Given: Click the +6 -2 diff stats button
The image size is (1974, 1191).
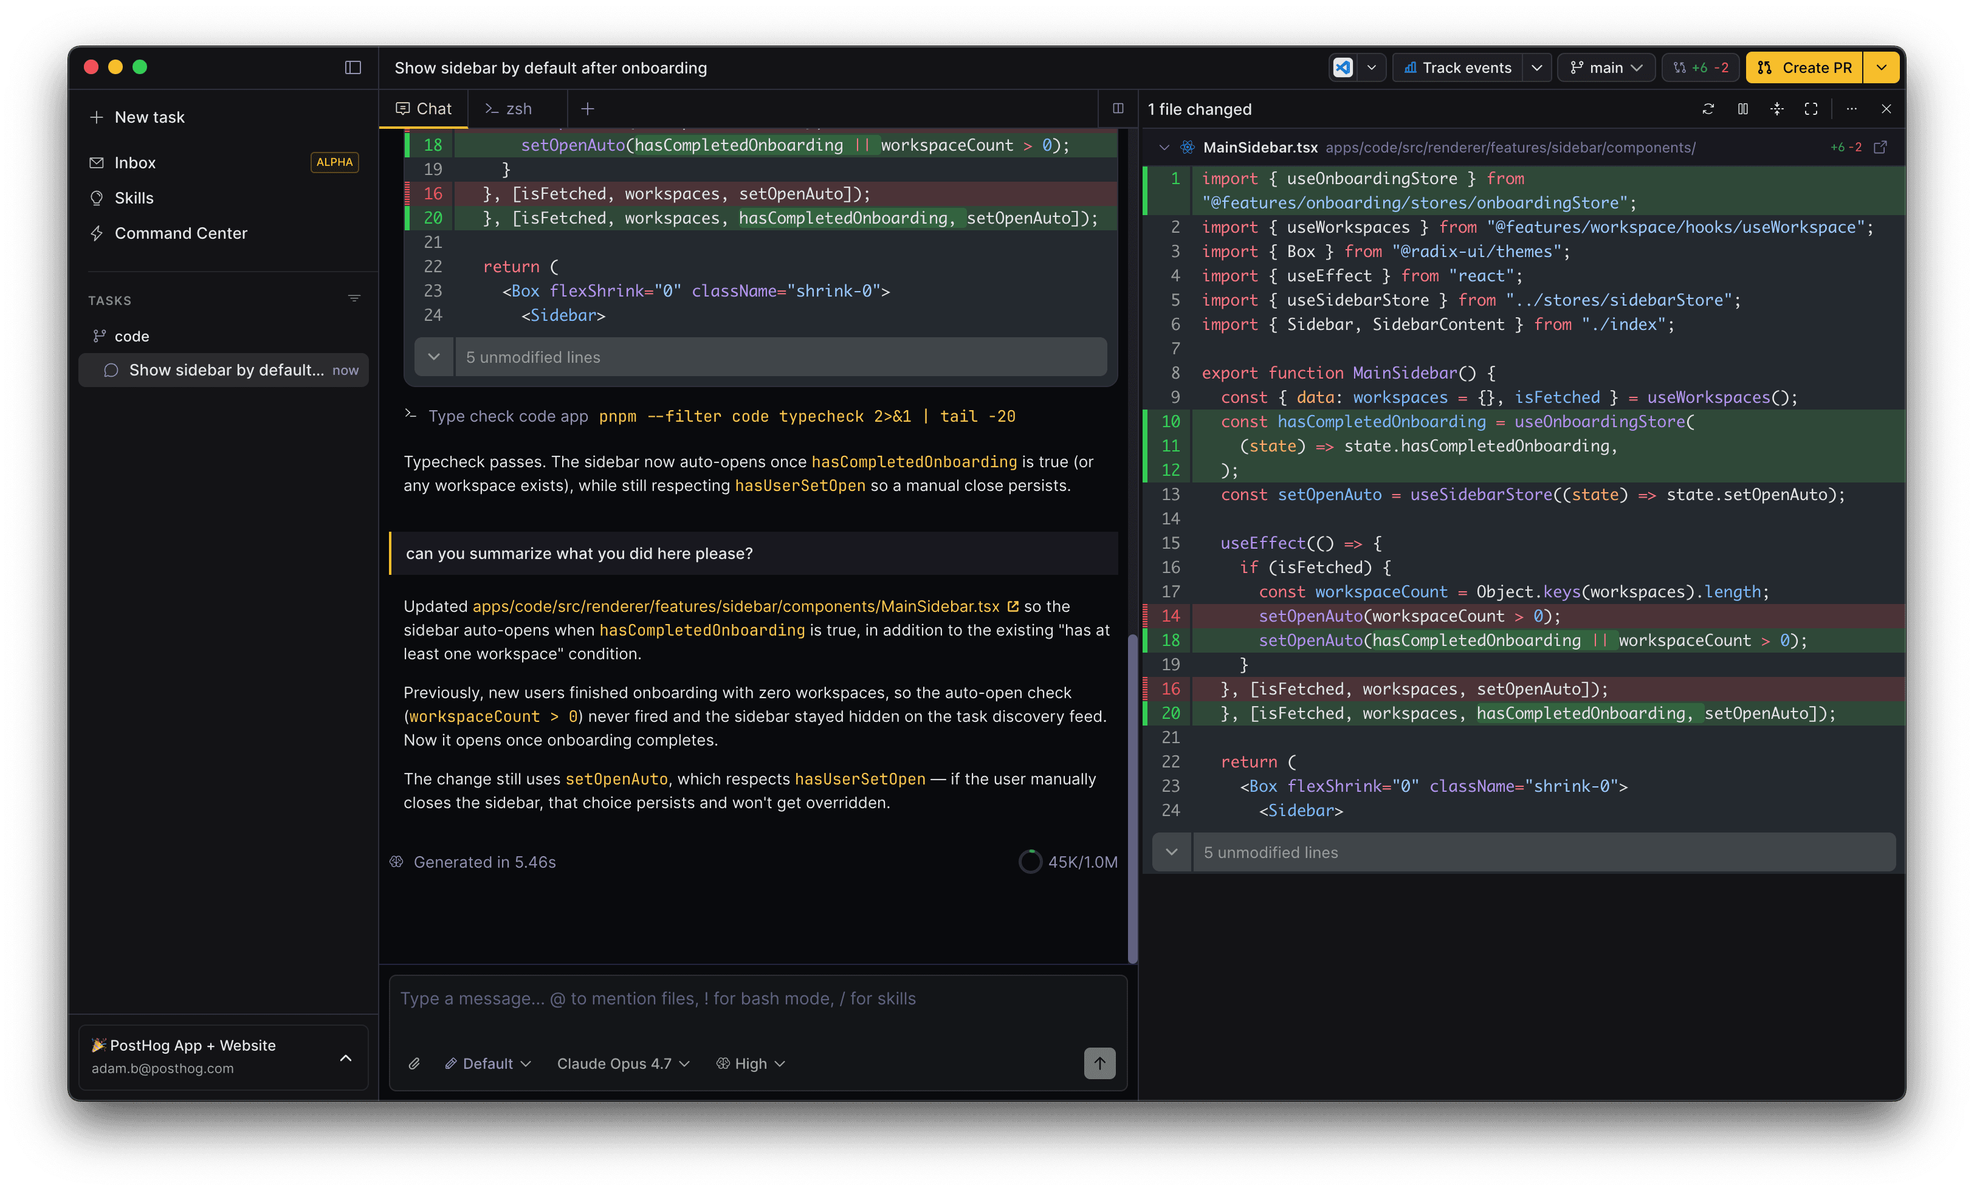Looking at the screenshot, I should (x=1700, y=67).
